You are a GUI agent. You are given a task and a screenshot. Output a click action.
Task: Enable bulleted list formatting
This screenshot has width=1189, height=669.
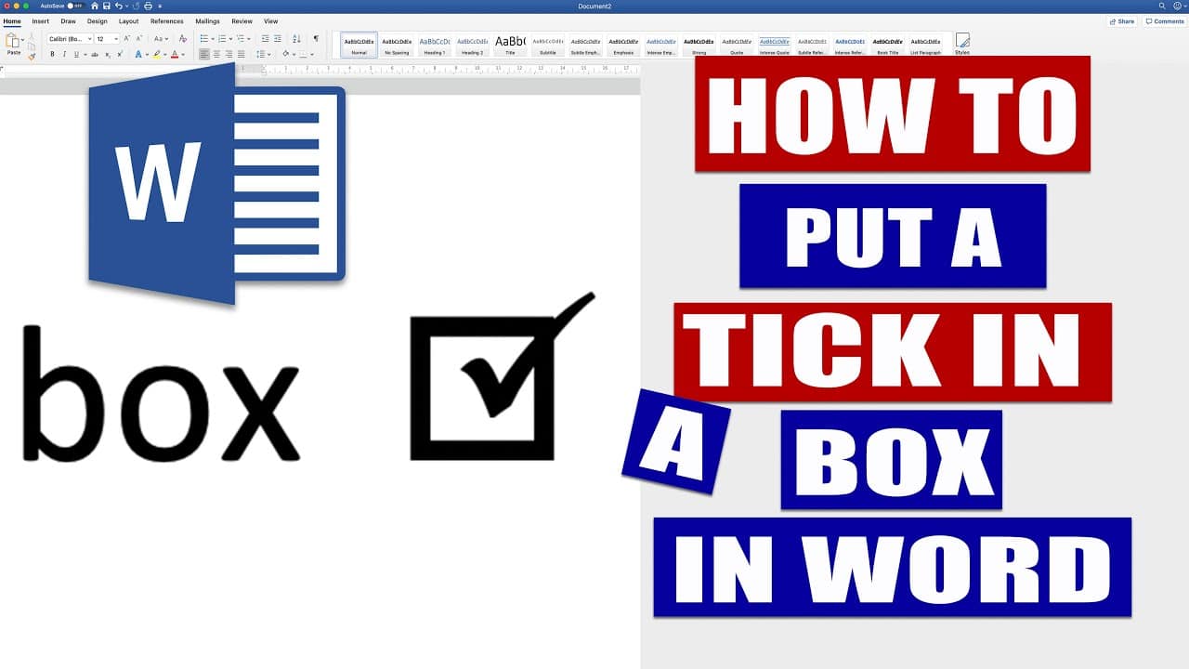tap(204, 38)
